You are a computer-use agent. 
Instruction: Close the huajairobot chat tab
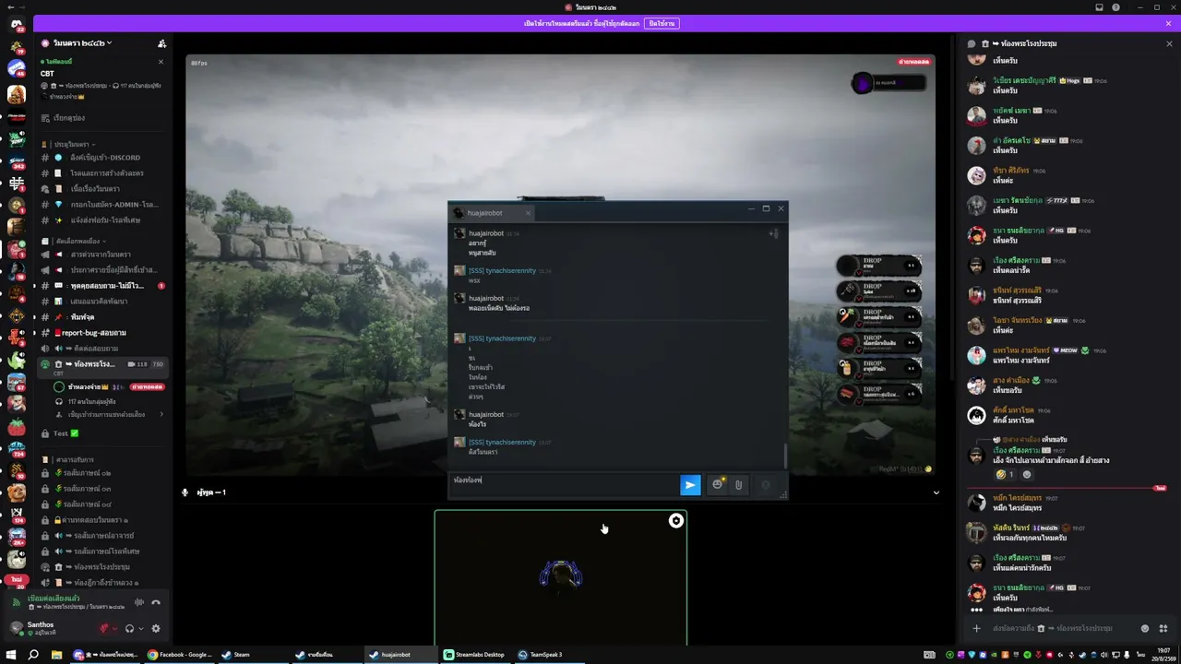point(528,213)
